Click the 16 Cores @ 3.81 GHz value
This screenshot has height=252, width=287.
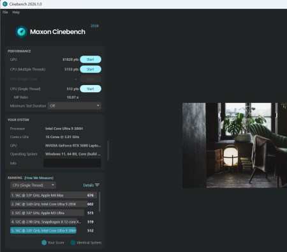coord(63,137)
